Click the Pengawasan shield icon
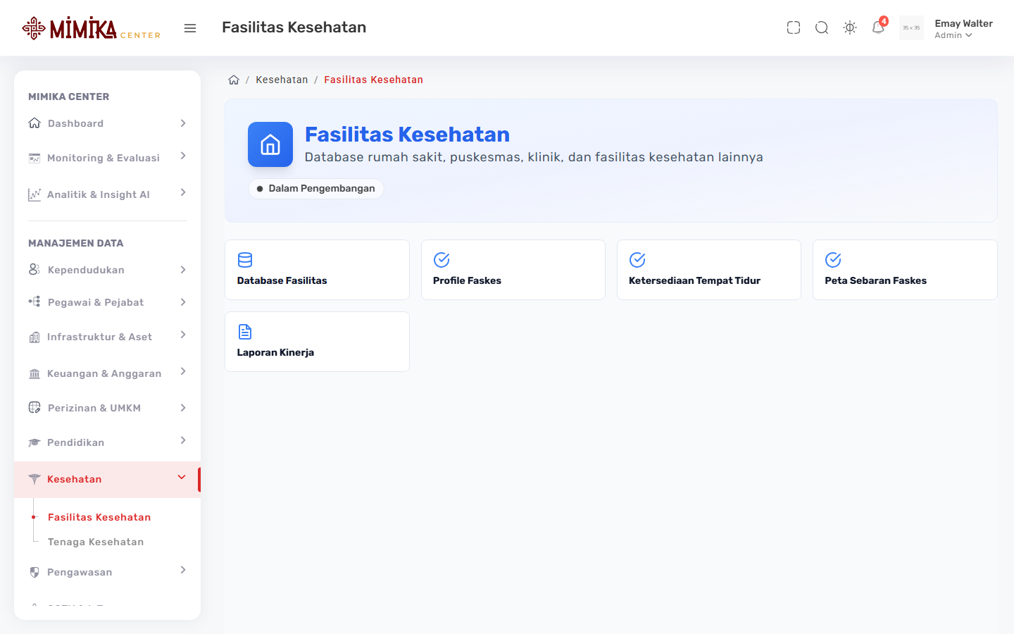 point(35,572)
